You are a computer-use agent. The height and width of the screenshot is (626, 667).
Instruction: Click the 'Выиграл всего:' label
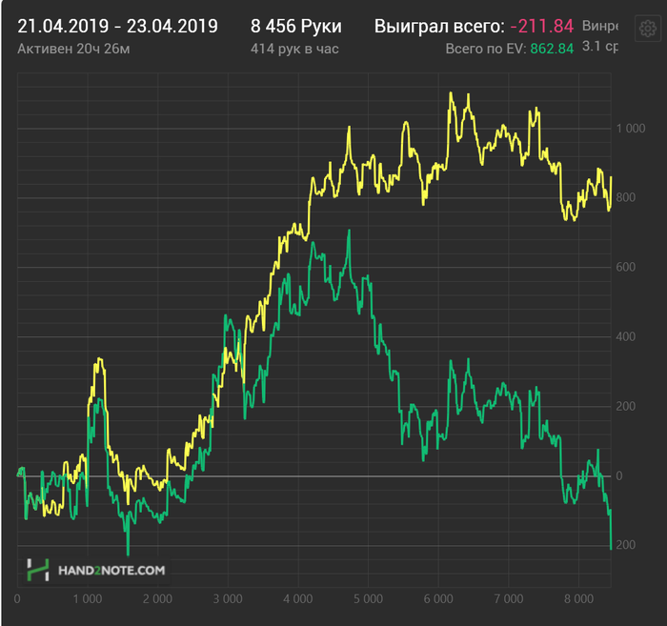[439, 27]
